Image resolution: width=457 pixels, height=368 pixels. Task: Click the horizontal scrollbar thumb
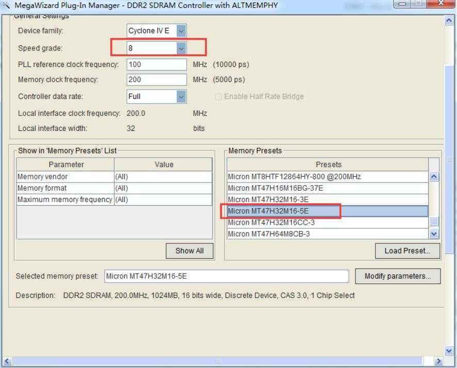tap(218, 362)
